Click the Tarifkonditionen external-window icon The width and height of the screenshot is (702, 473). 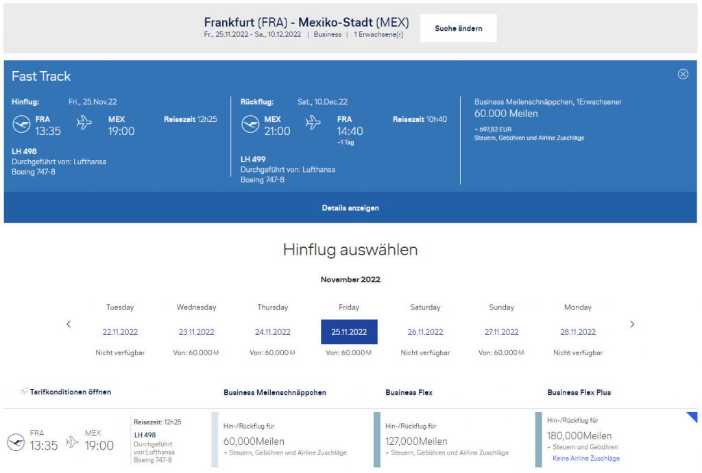click(24, 391)
